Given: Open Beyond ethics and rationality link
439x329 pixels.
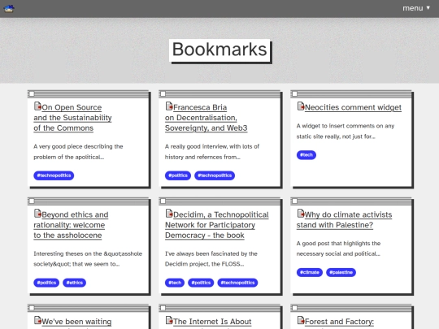Looking at the screenshot, I should [x=71, y=225].
